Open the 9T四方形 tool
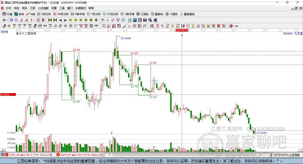 (111, 14)
